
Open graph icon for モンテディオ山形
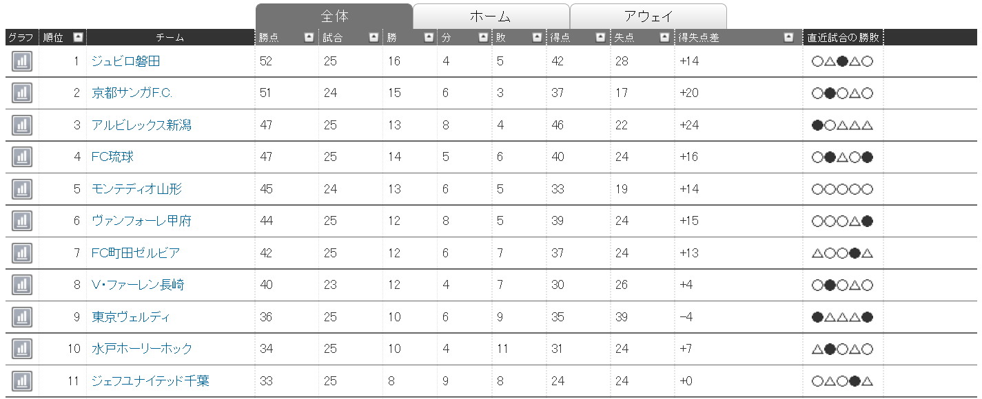pyautogui.click(x=22, y=189)
